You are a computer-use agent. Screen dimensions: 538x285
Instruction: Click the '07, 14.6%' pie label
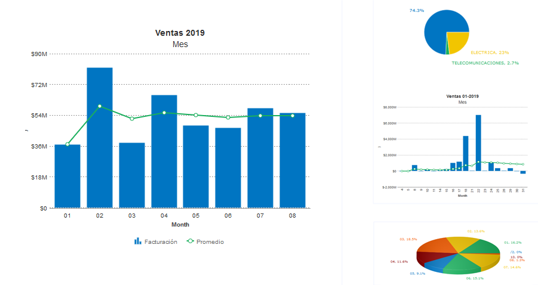tap(512, 267)
